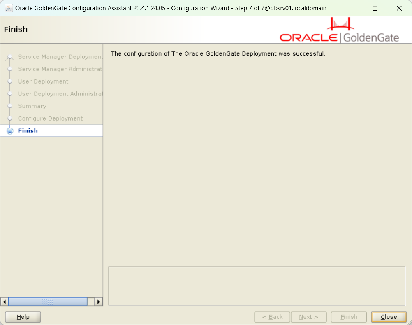Open Help for the configuration wizard

23,317
